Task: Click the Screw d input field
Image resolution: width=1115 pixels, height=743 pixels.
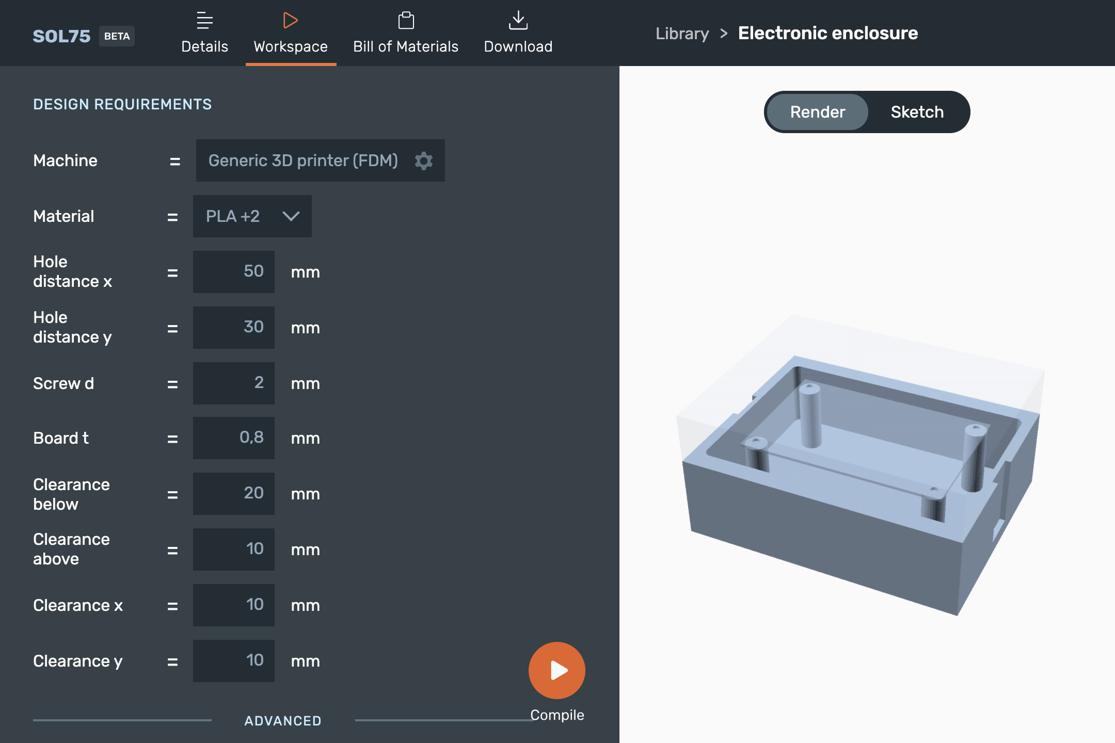Action: point(234,383)
